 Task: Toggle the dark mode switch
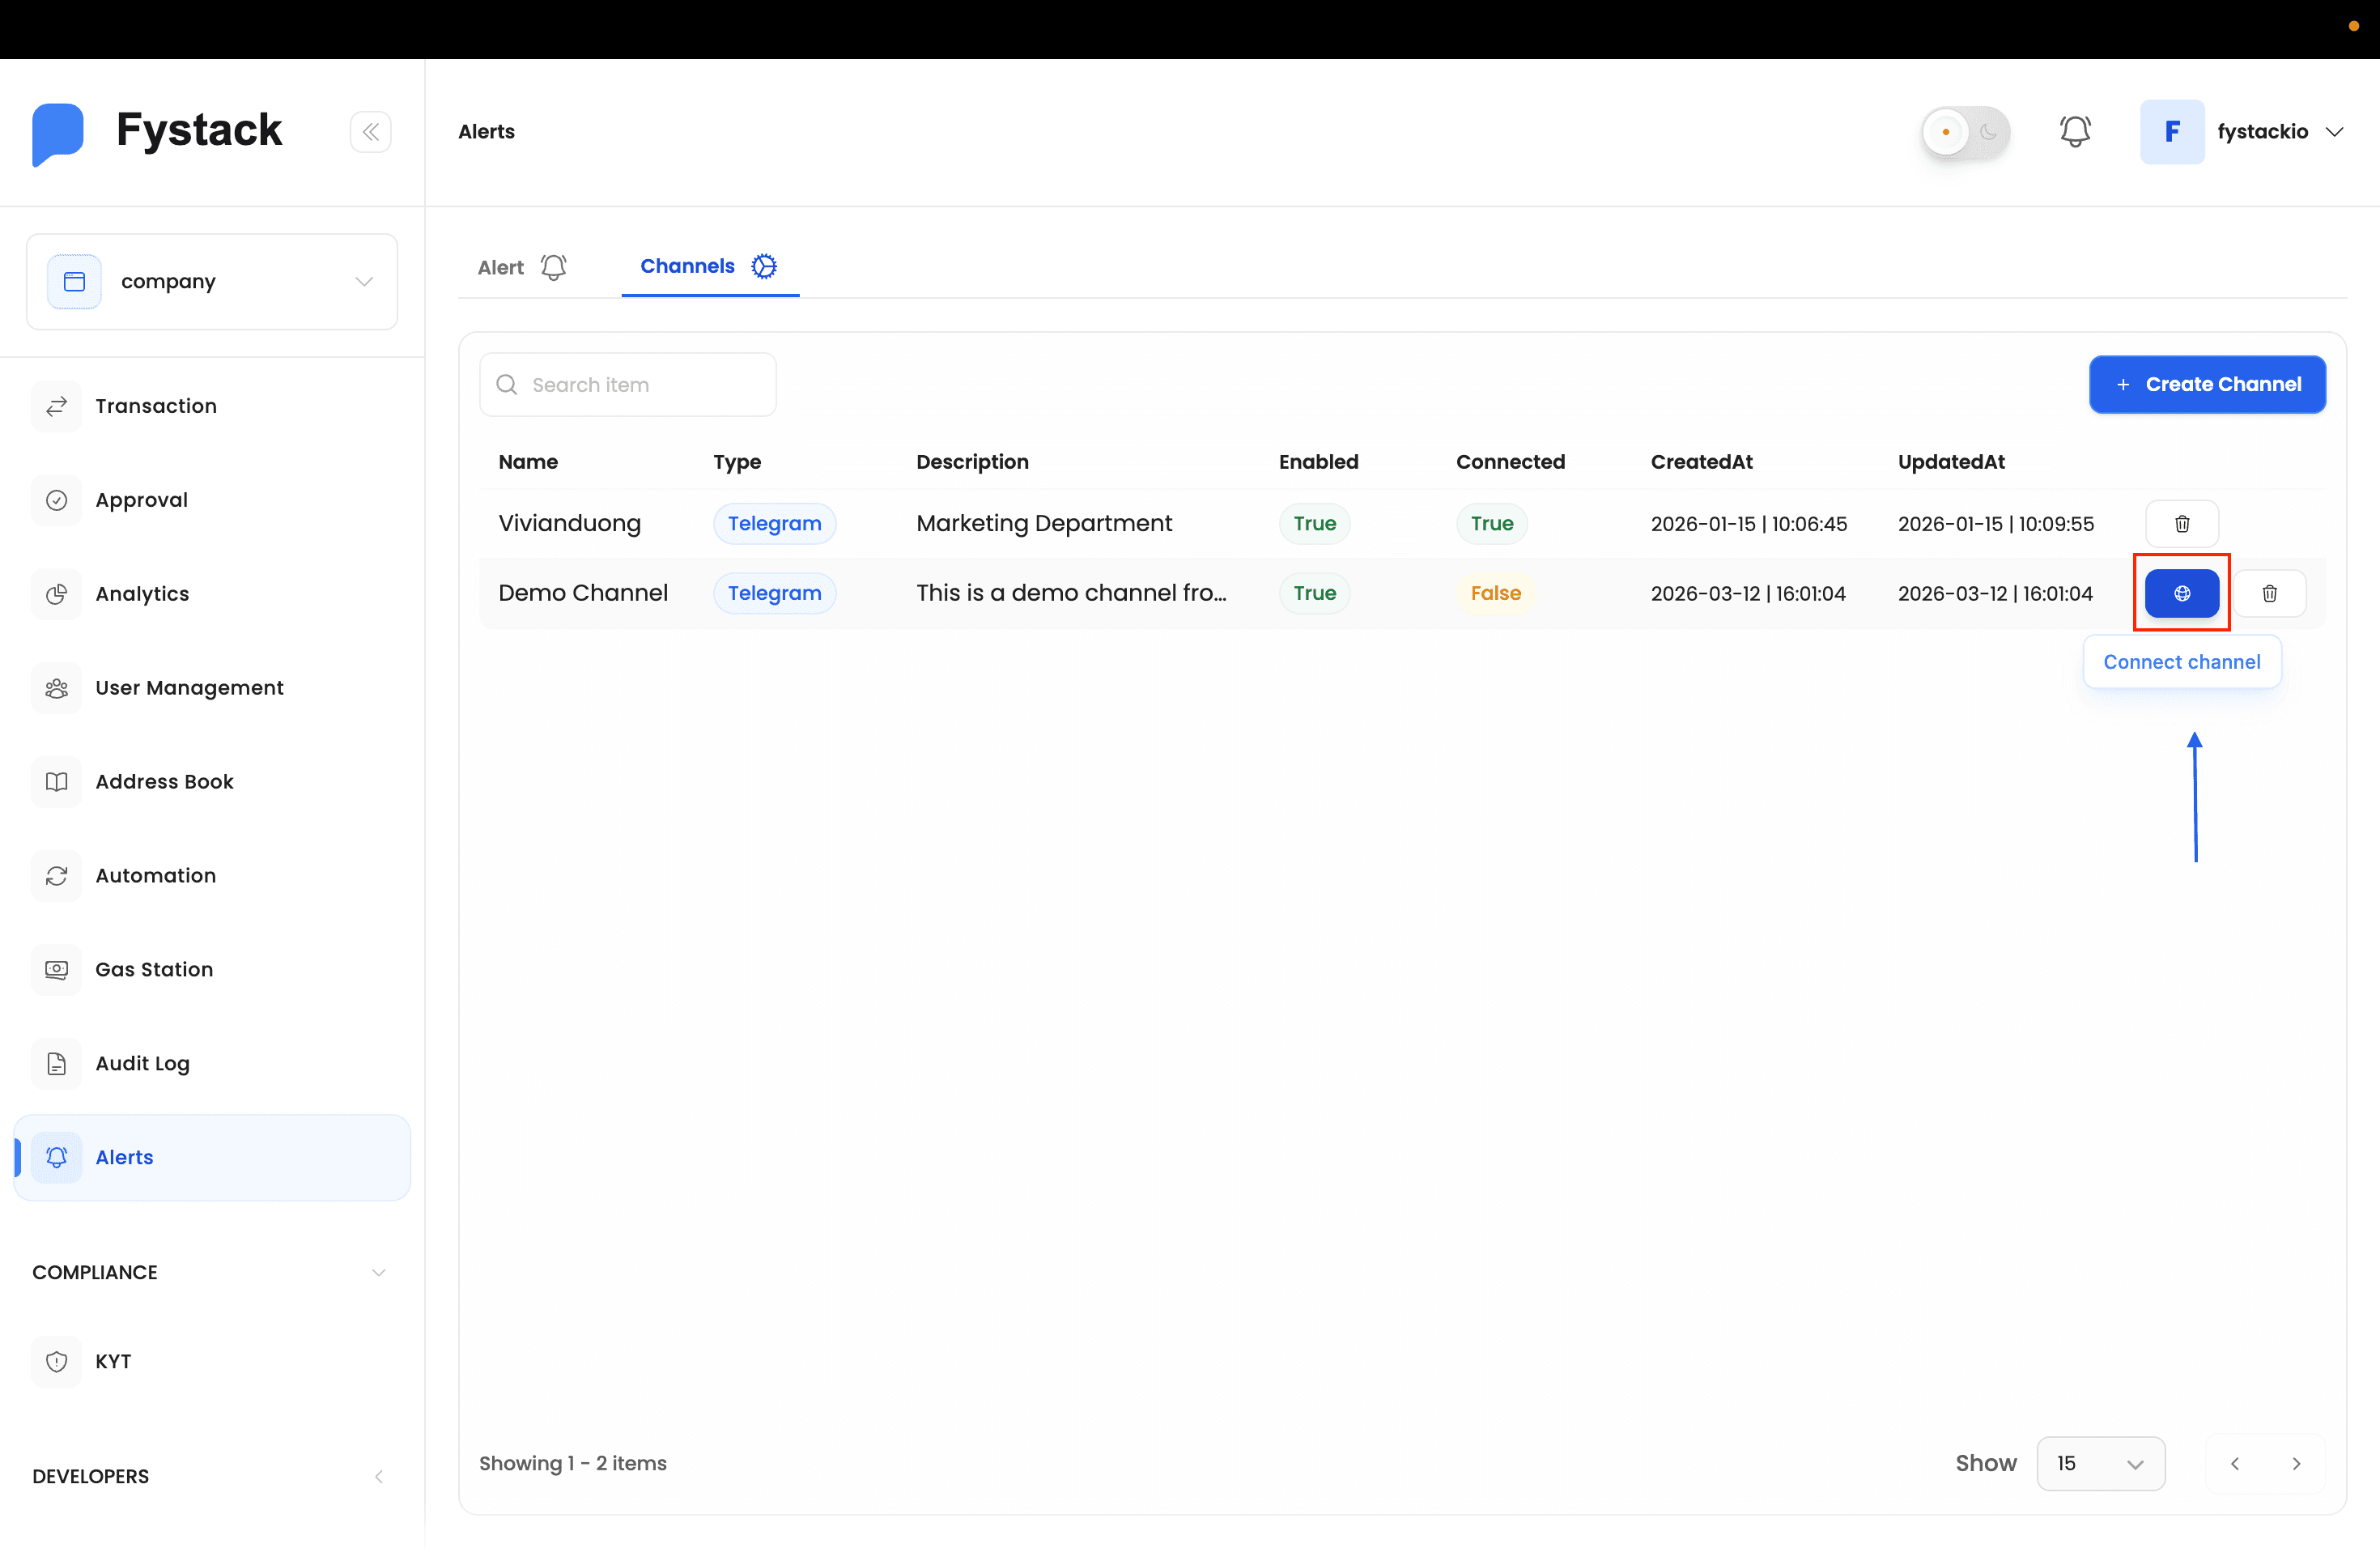1965,131
